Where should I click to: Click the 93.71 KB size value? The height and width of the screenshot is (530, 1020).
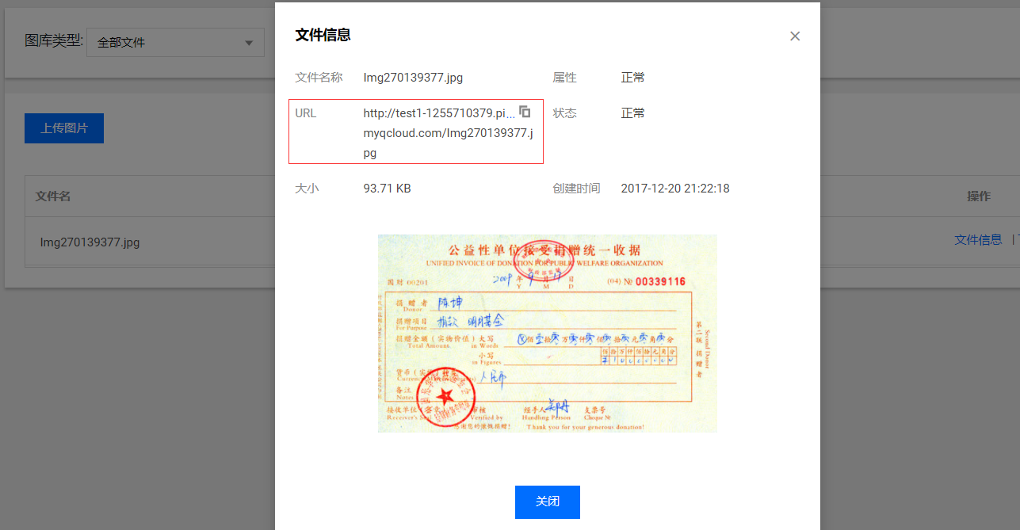tap(387, 189)
